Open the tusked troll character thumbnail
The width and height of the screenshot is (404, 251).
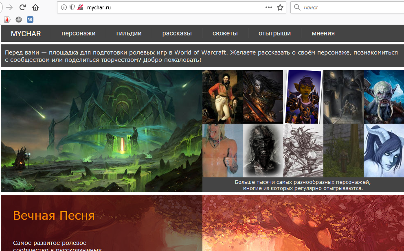384,97
